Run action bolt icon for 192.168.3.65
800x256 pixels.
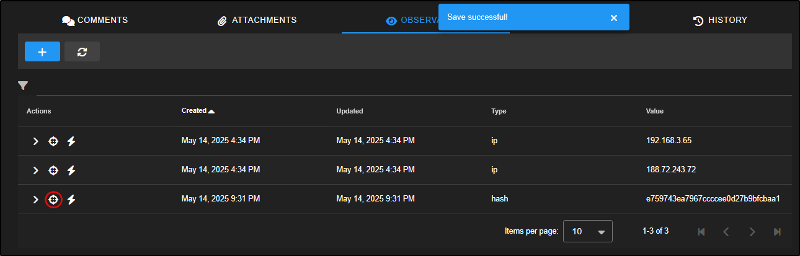coord(71,141)
